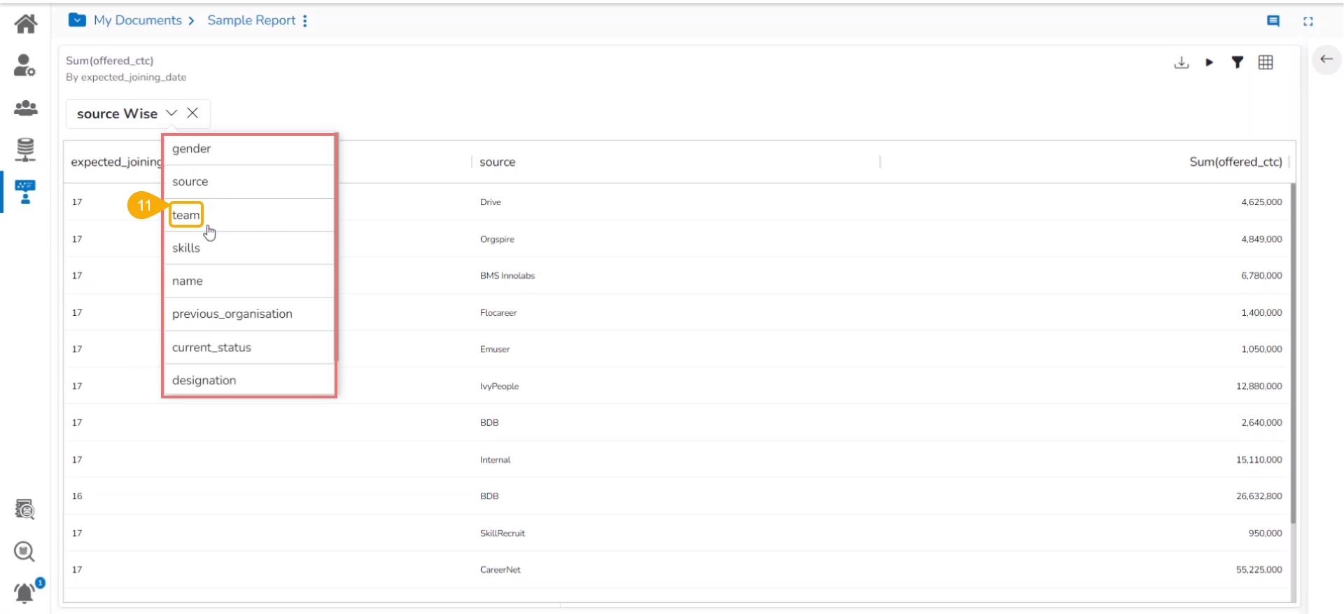Click the SkillRecruit source cell
This screenshot has width=1344, height=614.
pyautogui.click(x=503, y=533)
